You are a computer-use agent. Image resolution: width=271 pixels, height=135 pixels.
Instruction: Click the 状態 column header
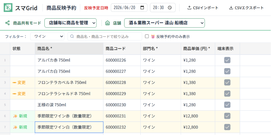(x=22, y=49)
